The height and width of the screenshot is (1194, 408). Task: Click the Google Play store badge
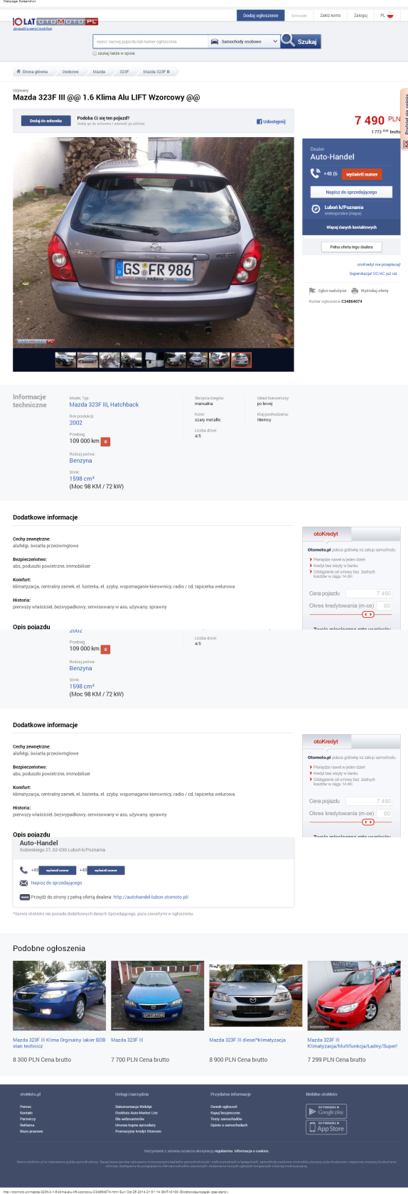[326, 1111]
